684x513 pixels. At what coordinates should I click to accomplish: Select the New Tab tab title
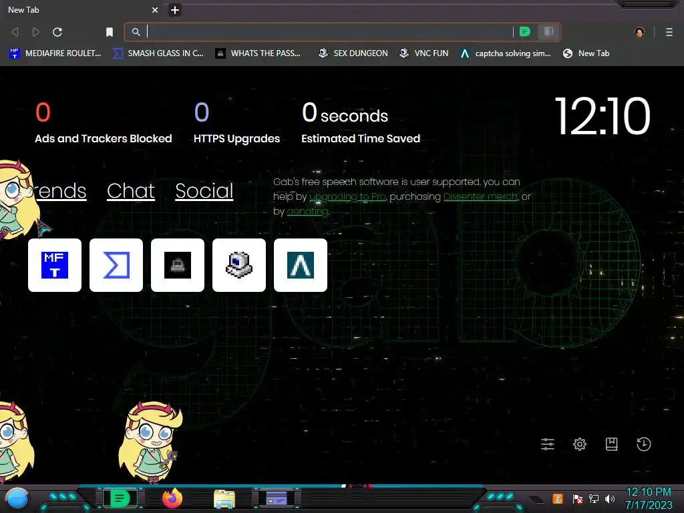click(23, 9)
